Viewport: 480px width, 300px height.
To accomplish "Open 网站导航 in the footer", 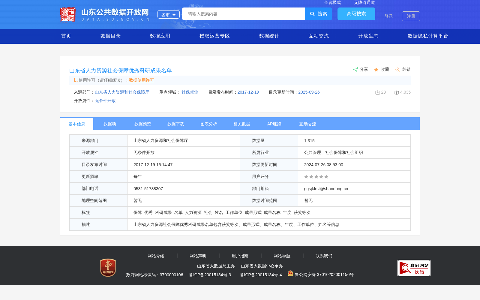I will [x=282, y=256].
